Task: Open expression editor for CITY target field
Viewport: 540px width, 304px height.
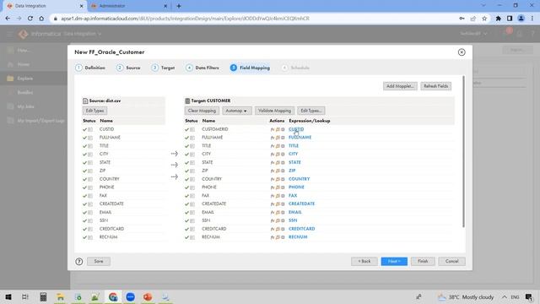Action: (273, 155)
